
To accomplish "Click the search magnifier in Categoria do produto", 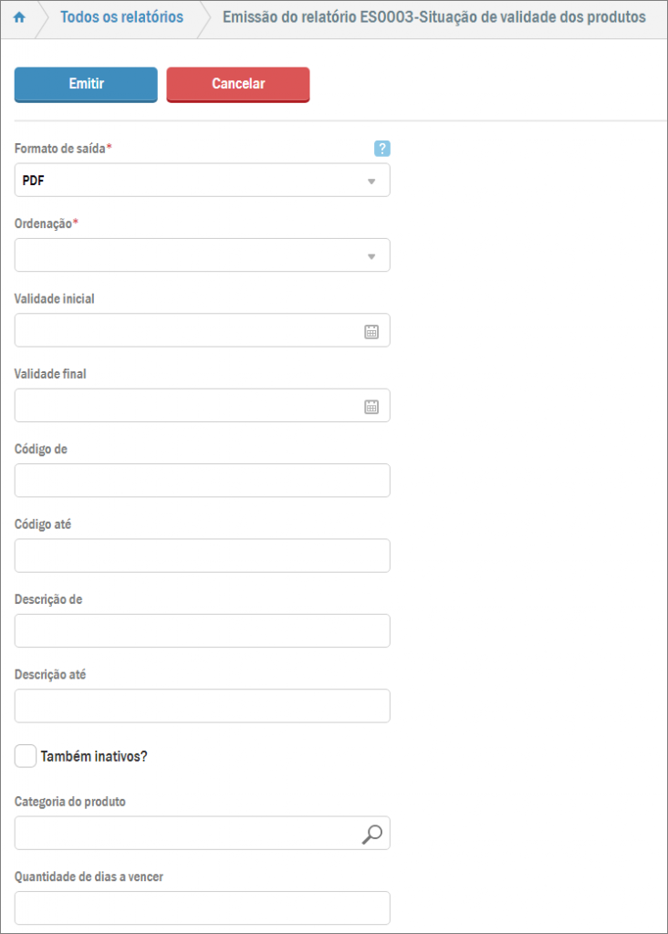I will point(371,834).
